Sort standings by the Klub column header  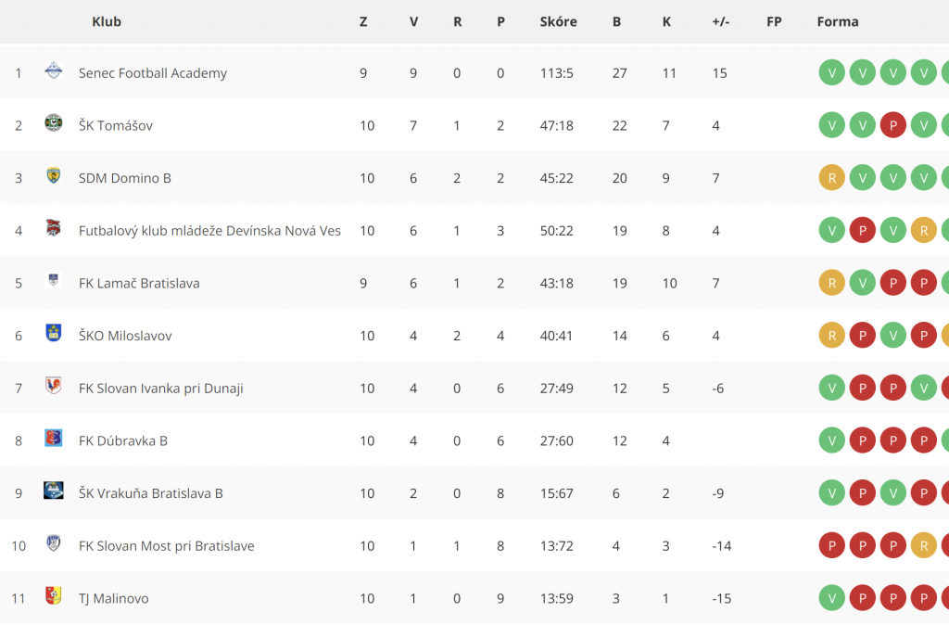pyautogui.click(x=107, y=22)
